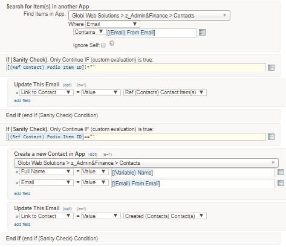Click the first custom evaluation input with !=
The height and width of the screenshot is (247, 286).
[x=136, y=68]
